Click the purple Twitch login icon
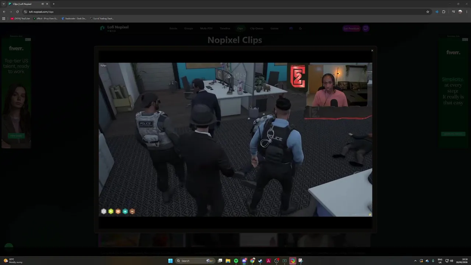Screen dimensions: 471x265 click(x=366, y=28)
